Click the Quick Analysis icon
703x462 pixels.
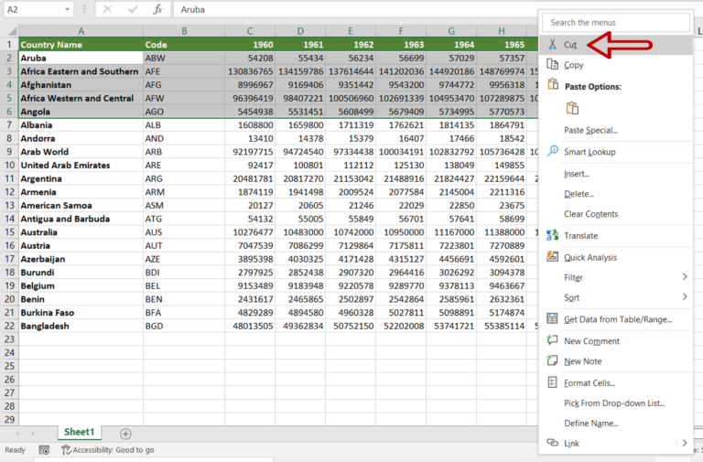[x=552, y=257]
